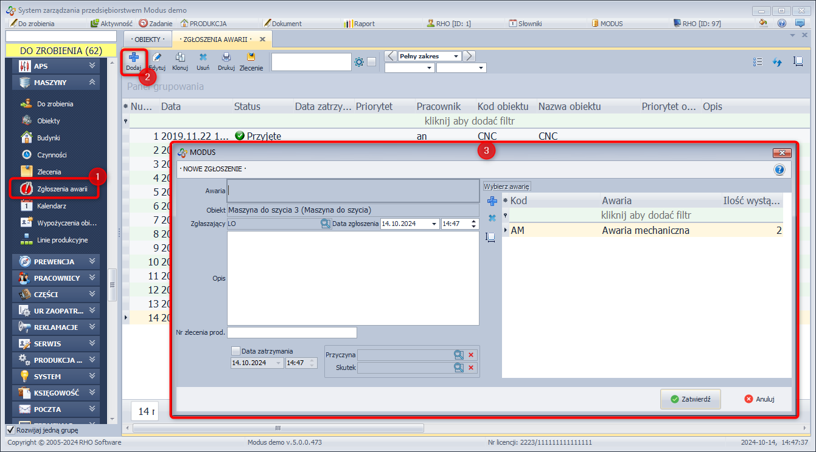816x452 pixels.
Task: Clear the Przyczyna field with the red X
Action: [x=470, y=355]
